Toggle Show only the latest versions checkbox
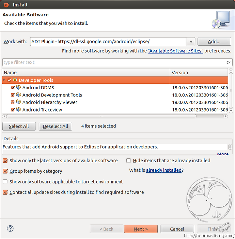The image size is (235, 239). pos(5,161)
